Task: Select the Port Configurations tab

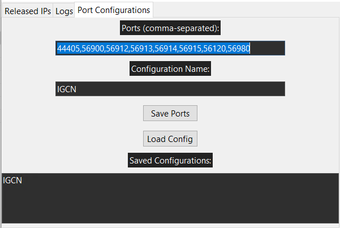Action: pos(114,10)
